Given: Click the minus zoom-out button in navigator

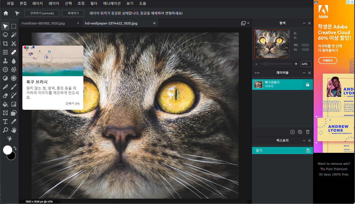Looking at the screenshot, I should point(256,64).
